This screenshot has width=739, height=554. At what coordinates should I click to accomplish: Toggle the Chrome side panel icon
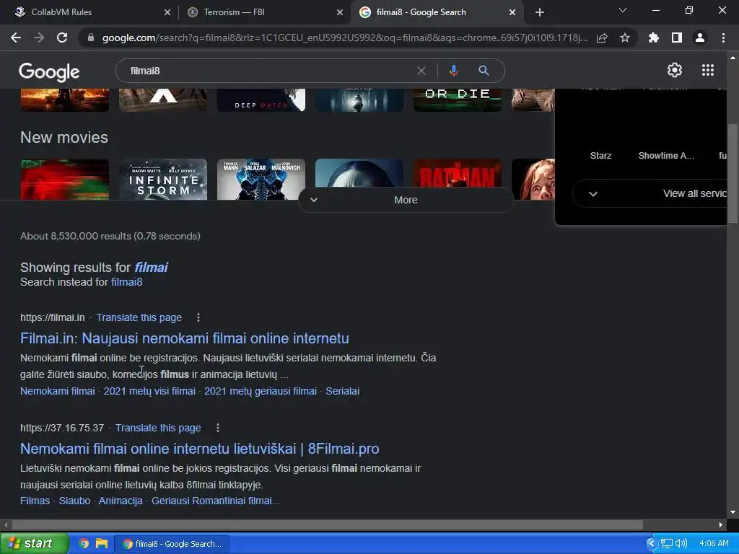pos(677,38)
